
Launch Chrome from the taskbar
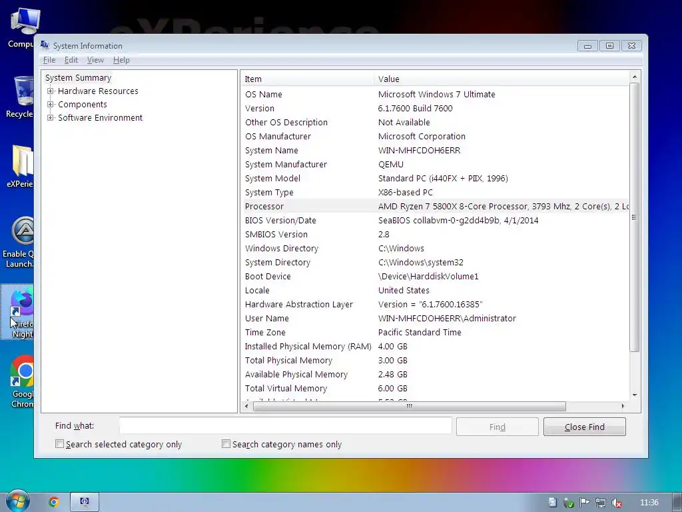[x=54, y=502]
